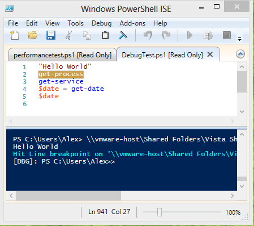This screenshot has height=226, width=254.
Task: Click script pane scroll down arrow
Action: point(242,111)
